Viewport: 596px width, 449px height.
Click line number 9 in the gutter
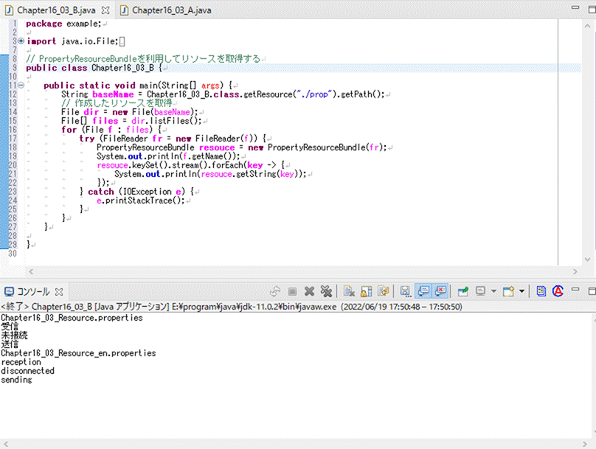(15, 68)
